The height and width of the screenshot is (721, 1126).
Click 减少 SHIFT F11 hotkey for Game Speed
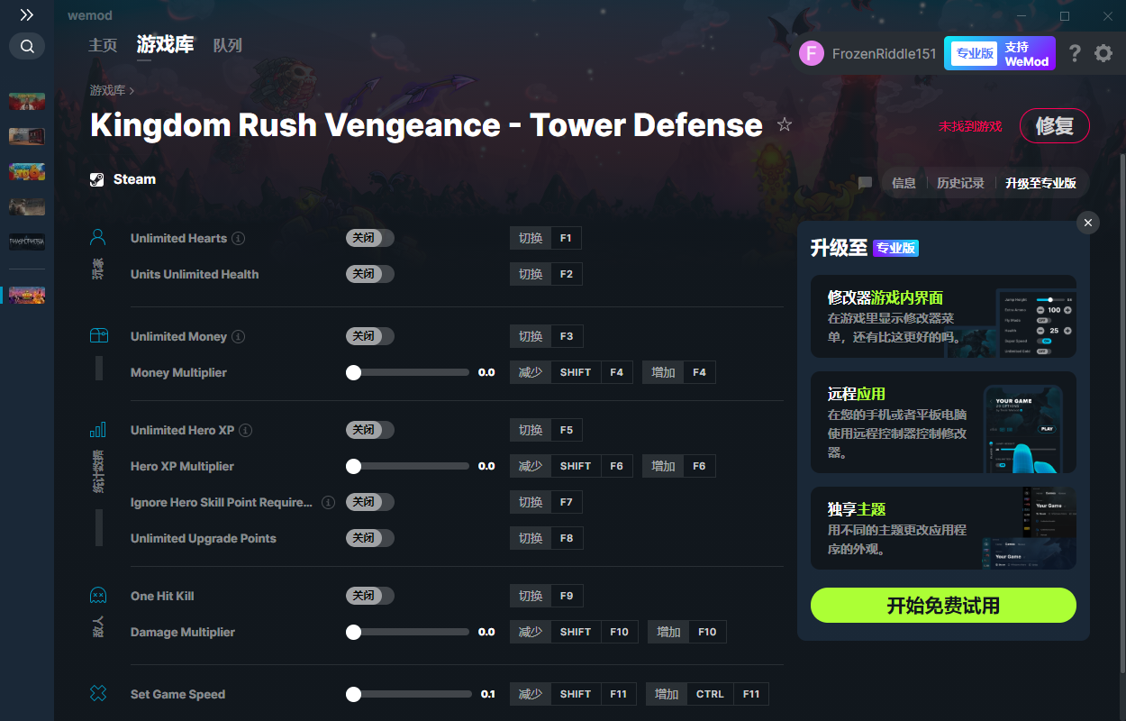point(573,694)
